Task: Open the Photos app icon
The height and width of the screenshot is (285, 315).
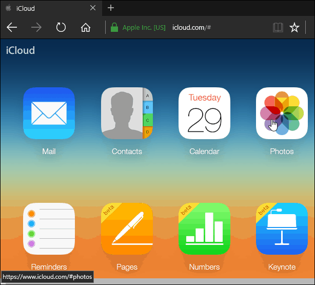Action: point(282,113)
